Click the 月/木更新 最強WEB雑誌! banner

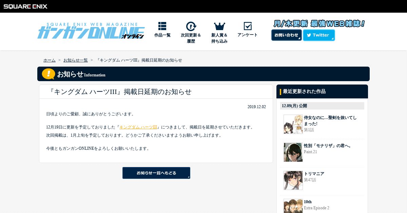pos(319,24)
